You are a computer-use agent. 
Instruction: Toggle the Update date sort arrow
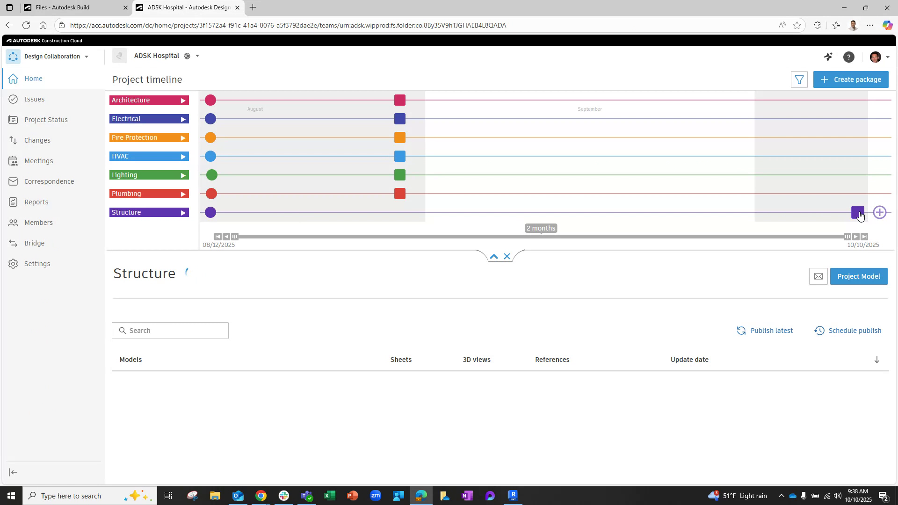pyautogui.click(x=877, y=360)
